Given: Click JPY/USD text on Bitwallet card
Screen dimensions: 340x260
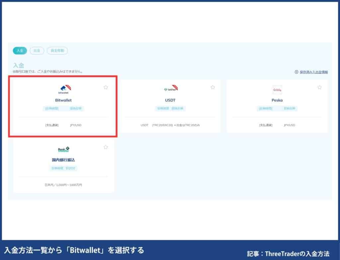Looking at the screenshot, I should [76, 125].
